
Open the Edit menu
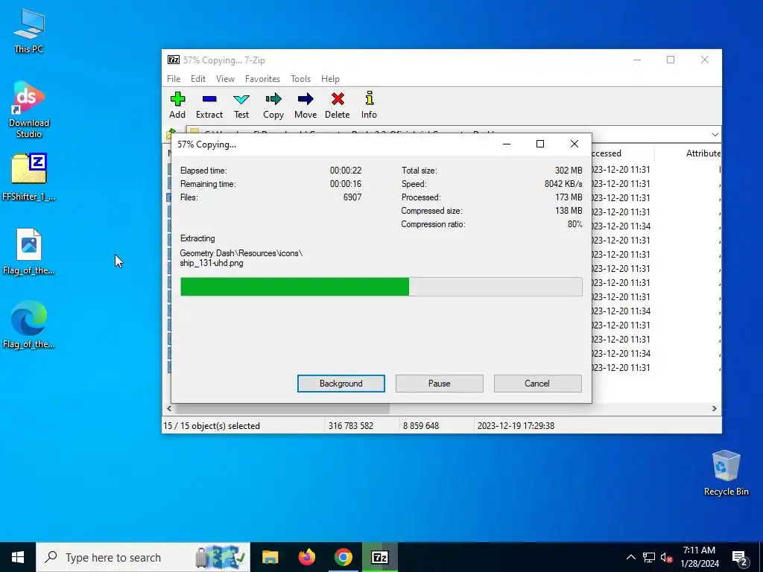click(x=198, y=79)
